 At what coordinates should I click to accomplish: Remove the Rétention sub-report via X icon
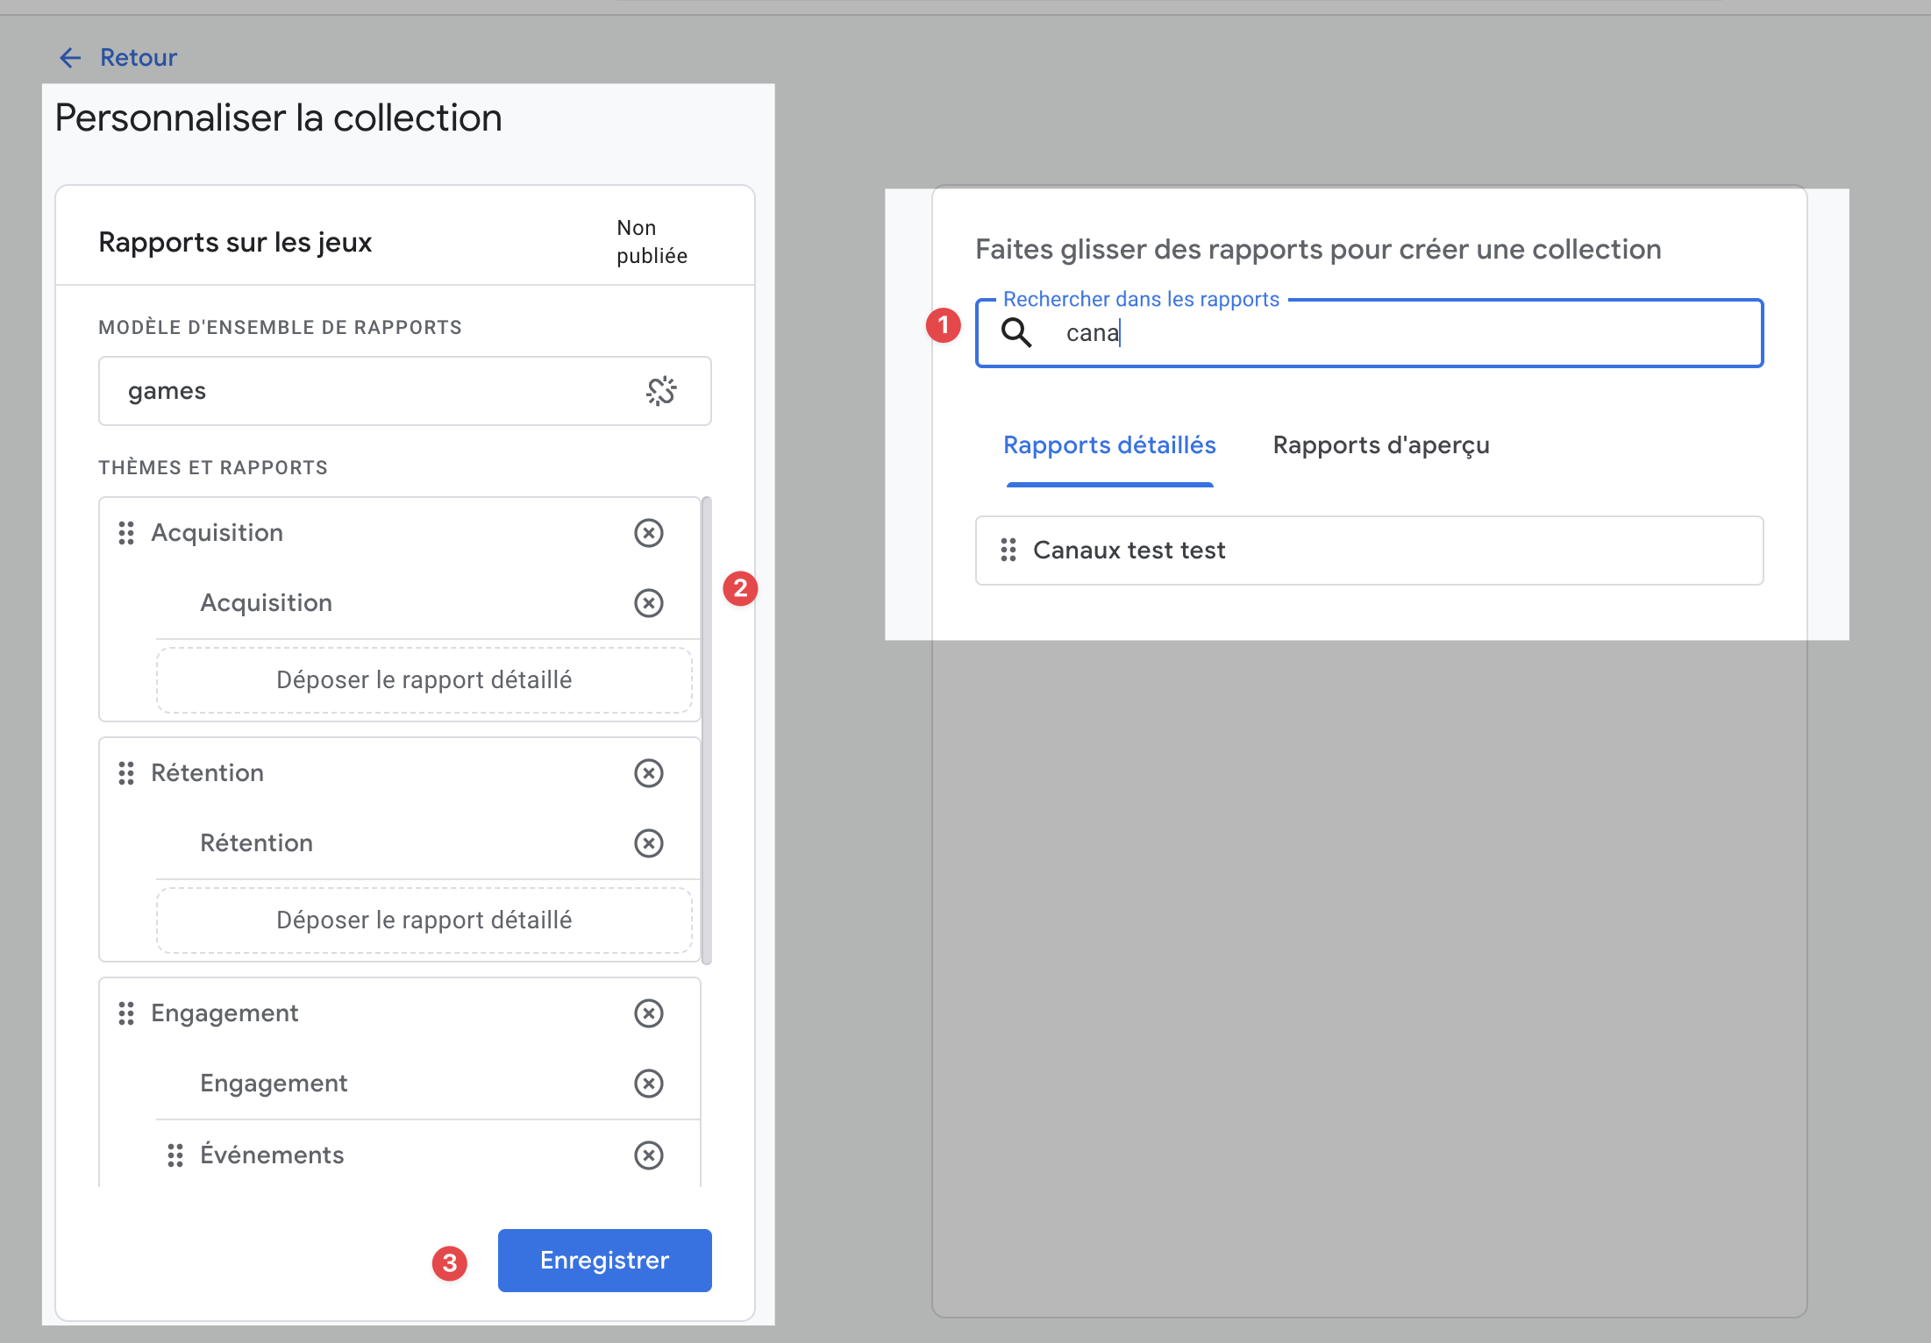pyautogui.click(x=648, y=843)
